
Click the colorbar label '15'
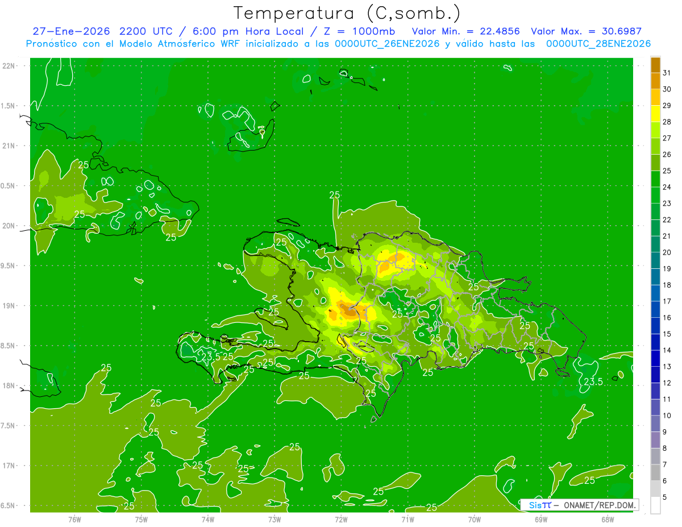click(667, 334)
